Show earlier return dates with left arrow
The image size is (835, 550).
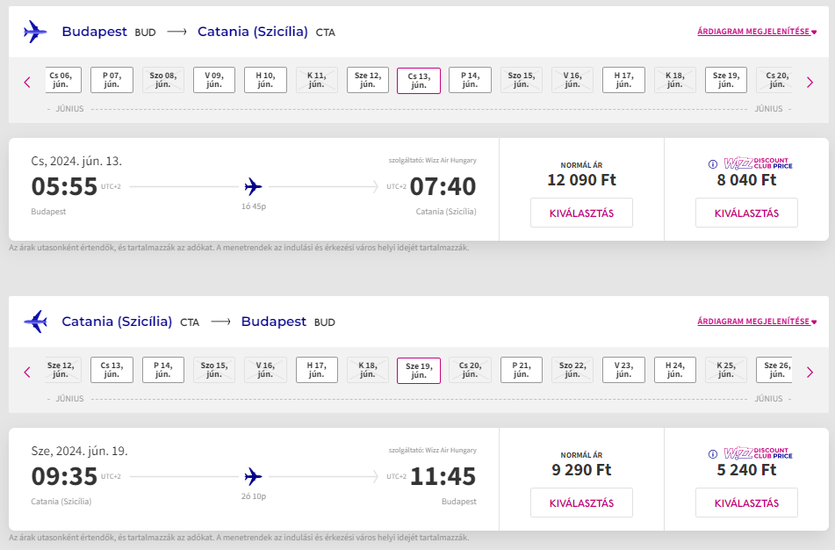[x=27, y=372]
